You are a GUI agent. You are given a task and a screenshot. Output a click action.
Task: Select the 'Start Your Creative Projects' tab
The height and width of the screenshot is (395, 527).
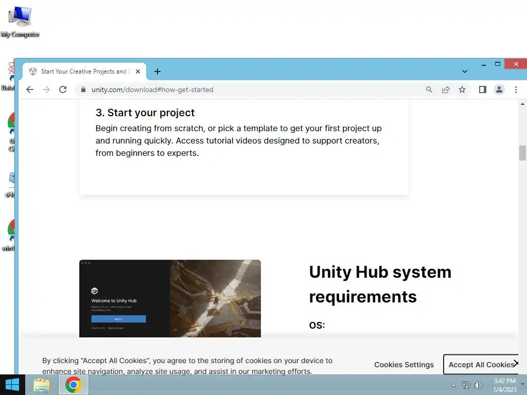(x=84, y=71)
